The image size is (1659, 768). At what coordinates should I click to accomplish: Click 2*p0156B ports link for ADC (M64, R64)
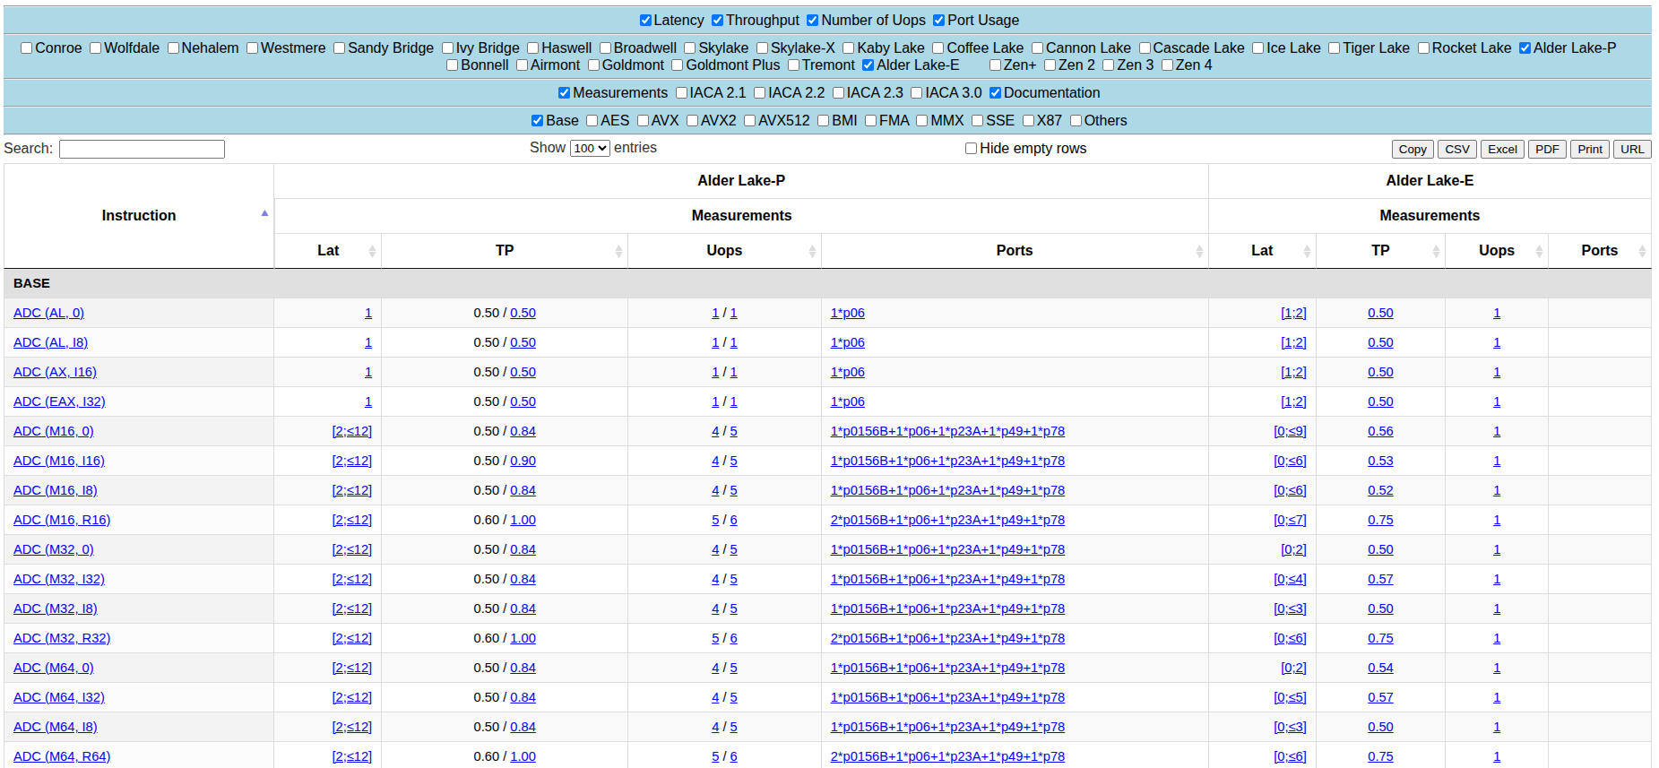pyautogui.click(x=947, y=756)
